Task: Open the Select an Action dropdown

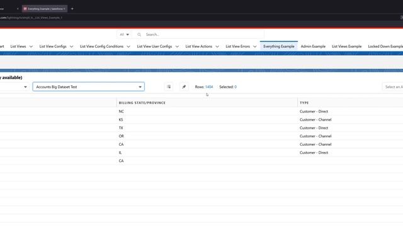Action: [393, 87]
